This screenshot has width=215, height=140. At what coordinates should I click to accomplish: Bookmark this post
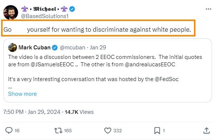pyautogui.click(x=157, y=130)
